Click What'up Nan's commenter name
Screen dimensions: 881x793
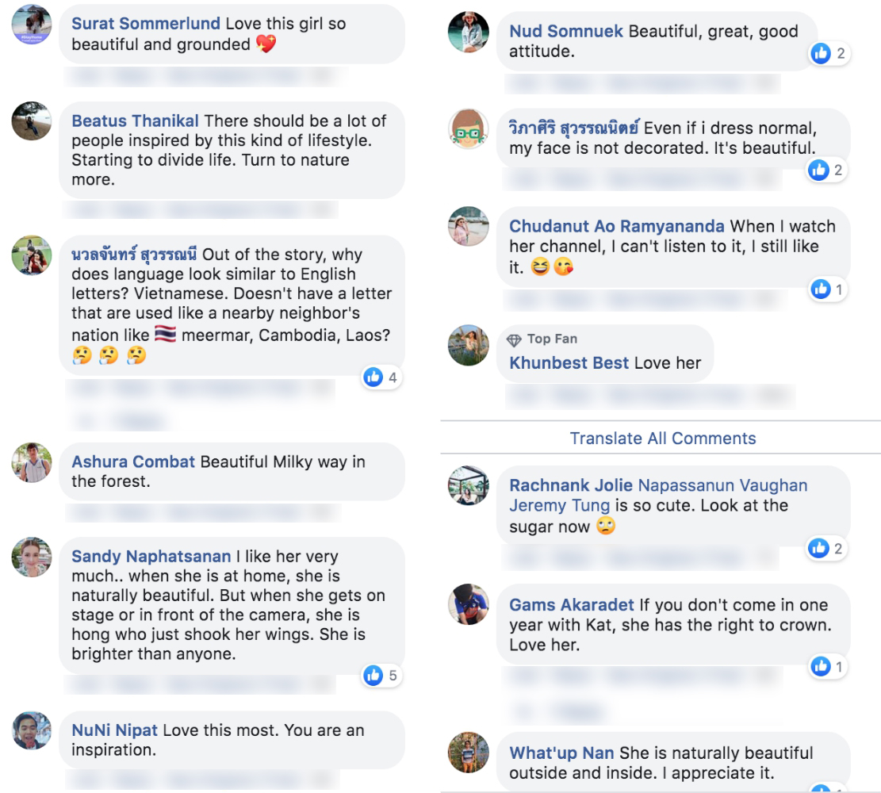pyautogui.click(x=561, y=752)
